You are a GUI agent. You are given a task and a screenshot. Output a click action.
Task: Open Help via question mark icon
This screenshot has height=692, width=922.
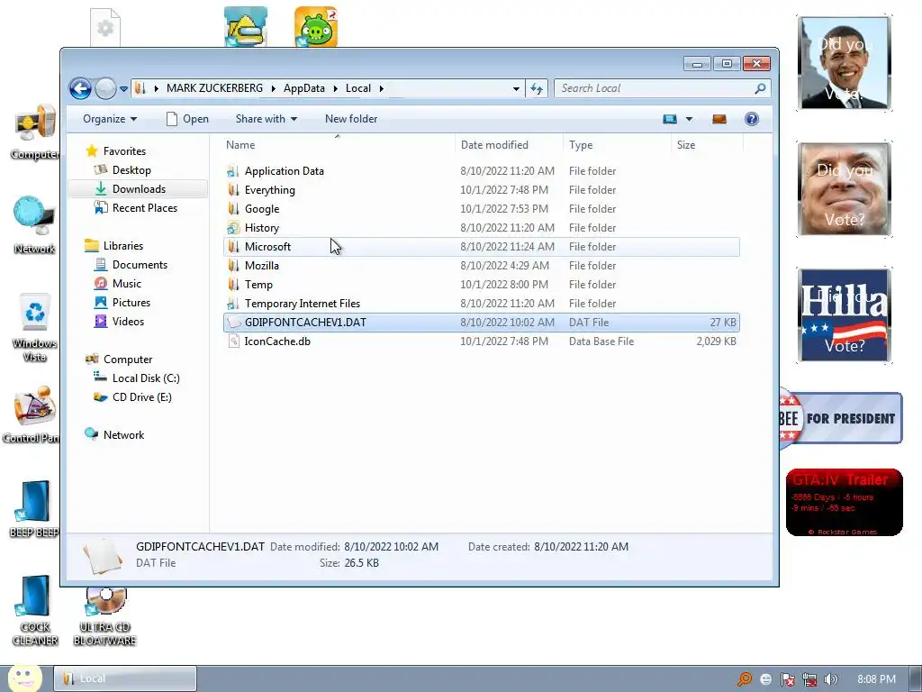752,119
